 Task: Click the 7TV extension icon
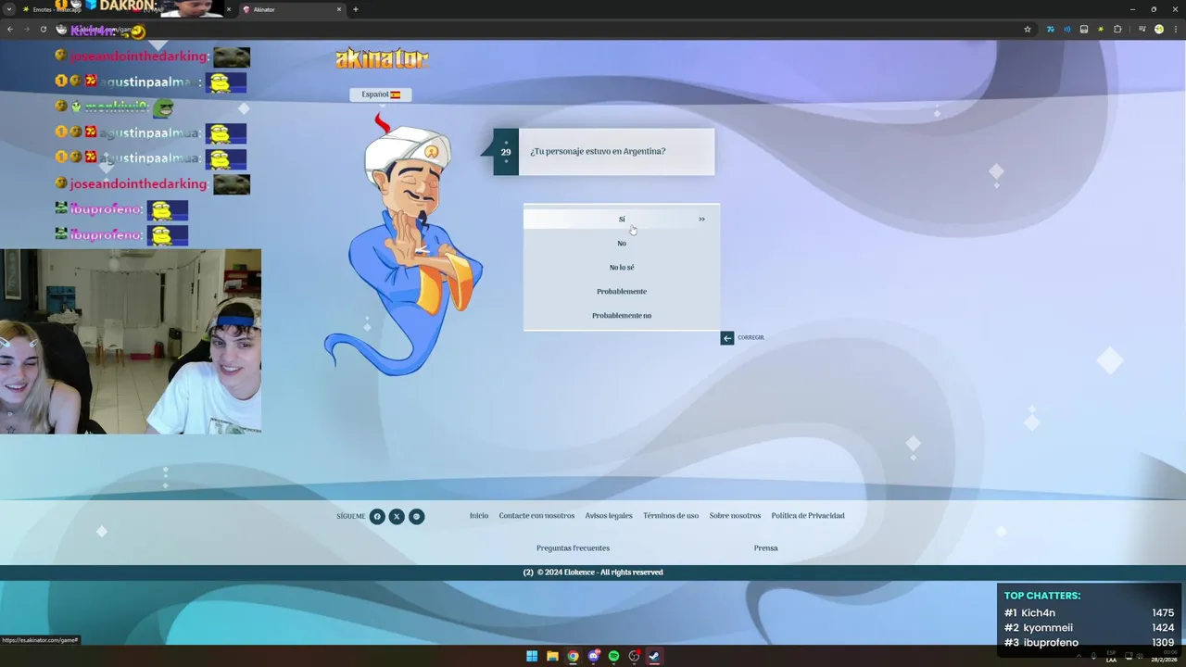[x=1051, y=30]
